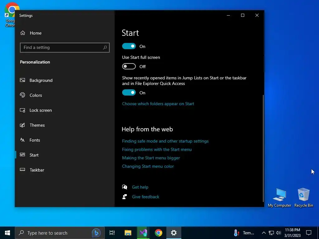Select the Recycle Bin desktop icon

coord(303,198)
